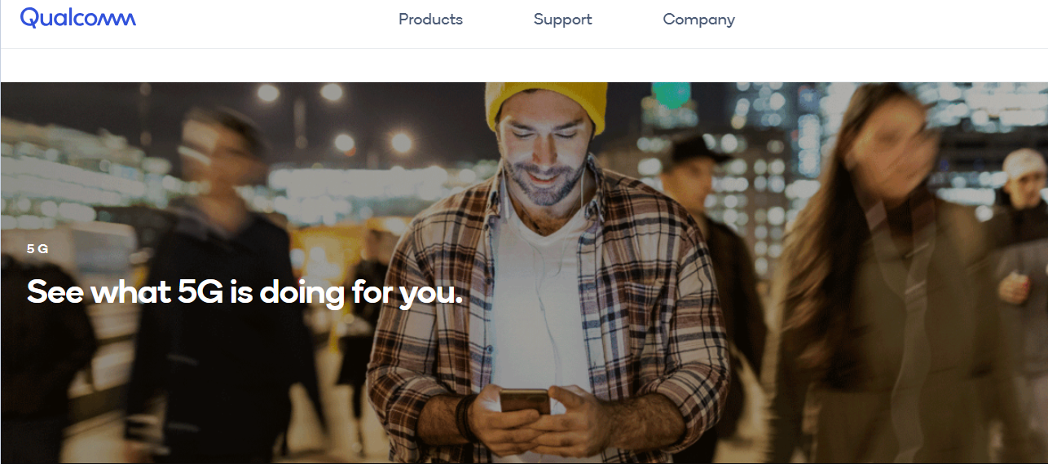Click the small 5G category label
This screenshot has width=1048, height=464.
point(37,249)
